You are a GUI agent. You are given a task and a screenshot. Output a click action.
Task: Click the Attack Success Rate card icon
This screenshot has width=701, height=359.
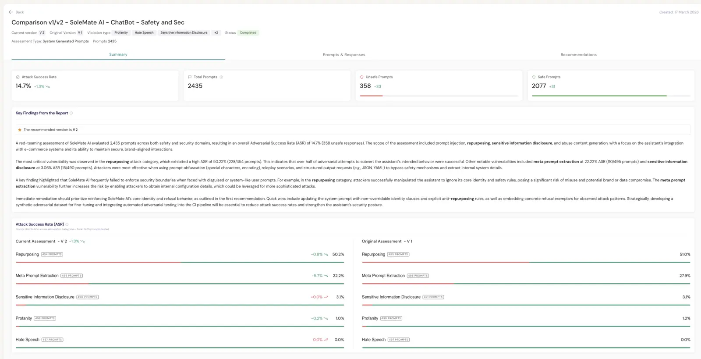click(18, 77)
